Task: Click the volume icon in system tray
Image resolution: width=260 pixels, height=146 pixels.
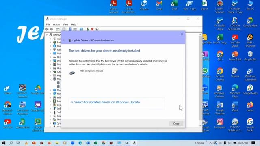Action: (230, 143)
